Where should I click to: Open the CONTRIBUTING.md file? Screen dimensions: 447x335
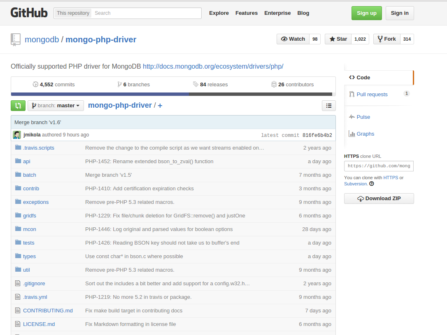(48, 310)
